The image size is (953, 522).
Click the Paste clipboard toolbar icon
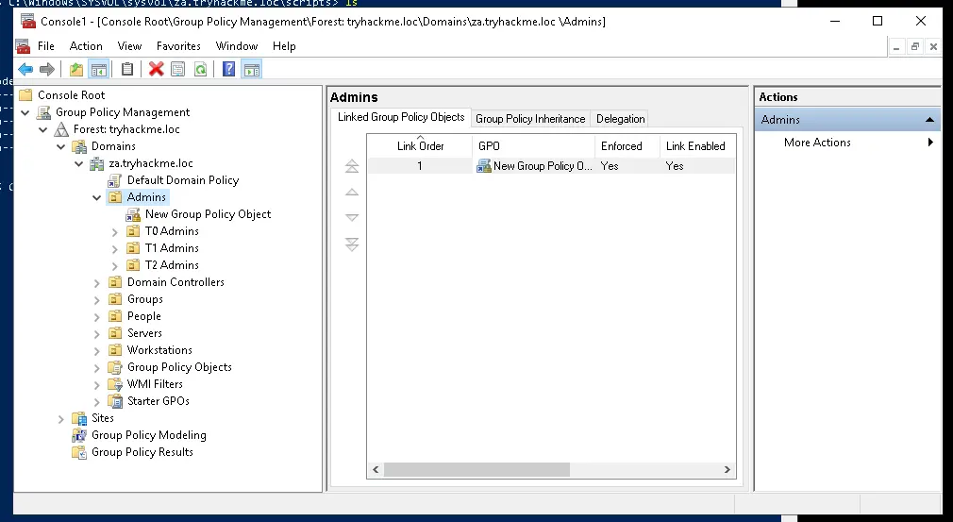tap(127, 69)
